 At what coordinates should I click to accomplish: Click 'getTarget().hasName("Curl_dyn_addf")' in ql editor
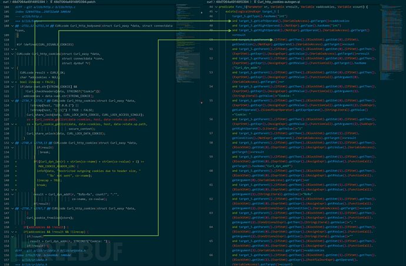(x=262, y=166)
